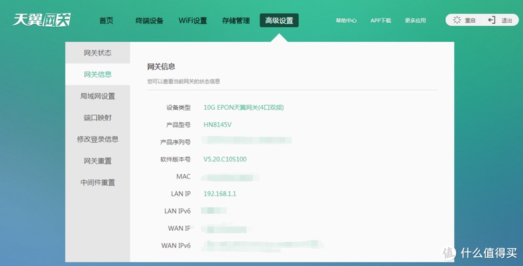
Task: Click the description 您可以查看当前网关的状态信息
Action: 184,81
